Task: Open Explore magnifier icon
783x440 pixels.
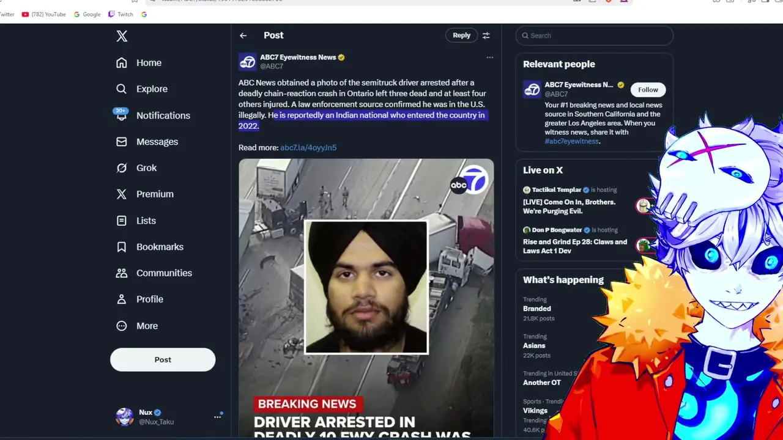Action: click(x=122, y=89)
